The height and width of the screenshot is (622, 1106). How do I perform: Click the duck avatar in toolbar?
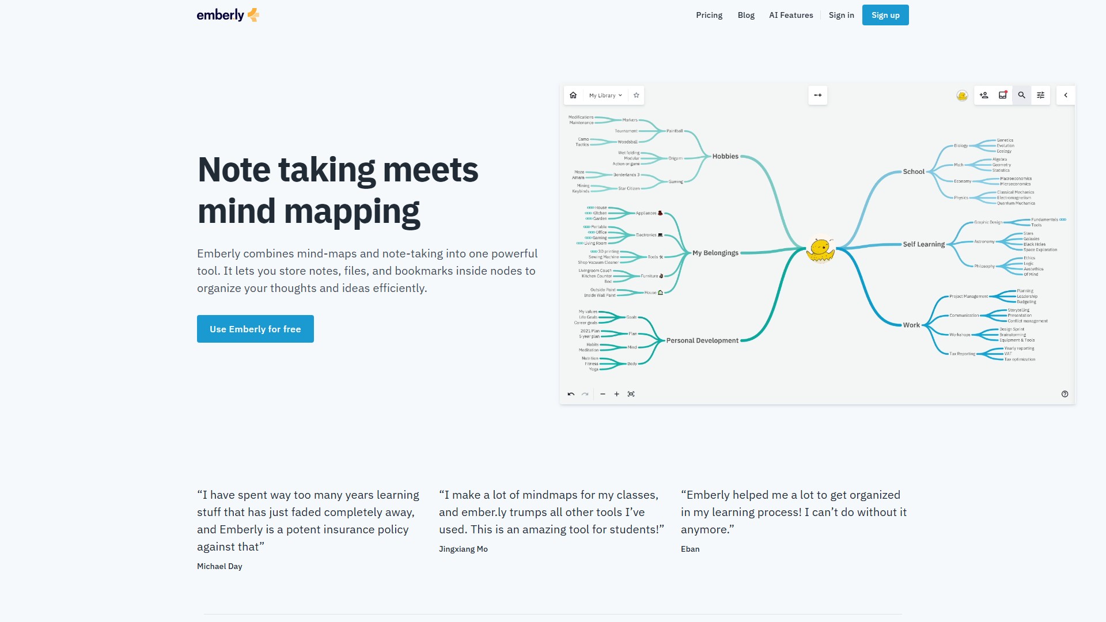[962, 96]
